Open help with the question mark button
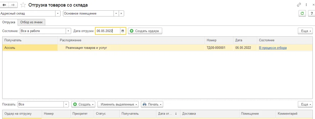 click(x=312, y=14)
